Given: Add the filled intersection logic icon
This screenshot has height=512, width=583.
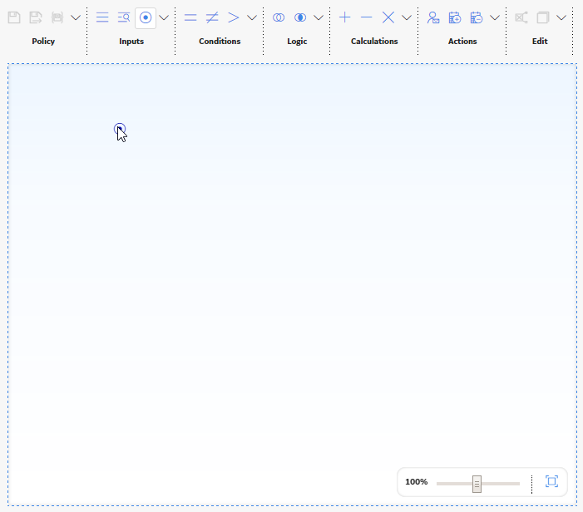Looking at the screenshot, I should (300, 17).
